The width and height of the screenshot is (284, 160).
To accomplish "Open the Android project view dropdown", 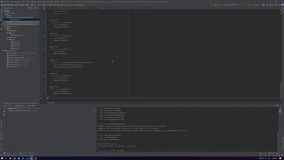I will [x=8, y=8].
